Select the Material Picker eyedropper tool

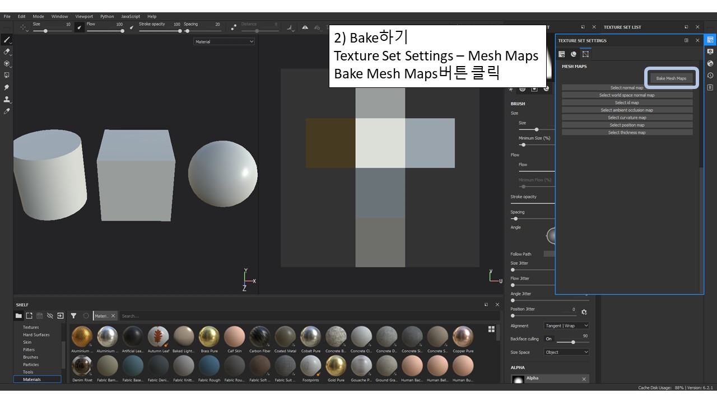point(7,111)
